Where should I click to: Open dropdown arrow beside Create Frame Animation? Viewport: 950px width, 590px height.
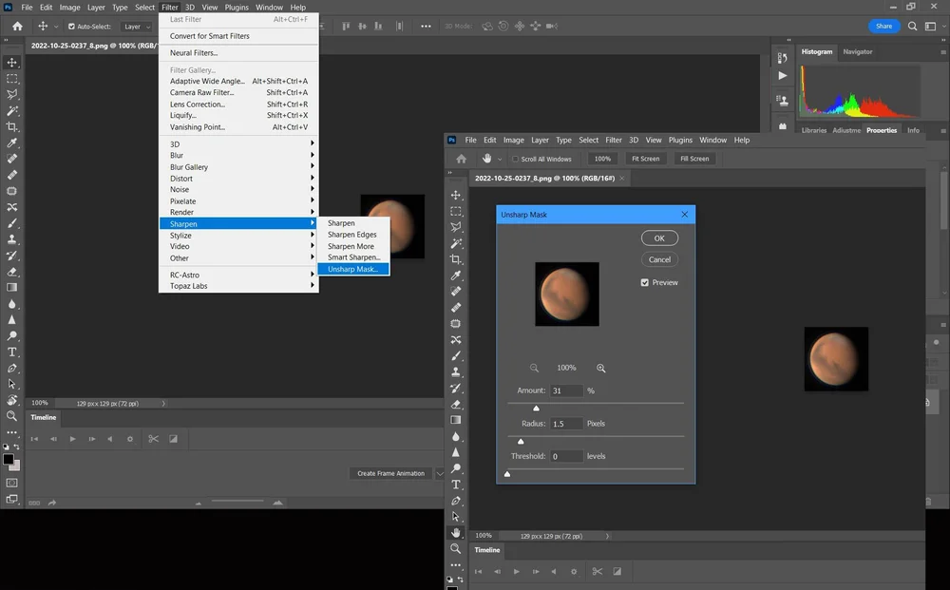click(x=440, y=473)
